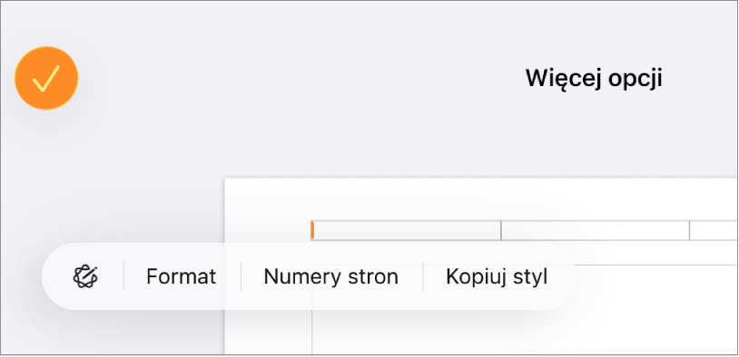Click the divider between left and center header
Image resolution: width=739 pixels, height=357 pixels.
tap(501, 230)
